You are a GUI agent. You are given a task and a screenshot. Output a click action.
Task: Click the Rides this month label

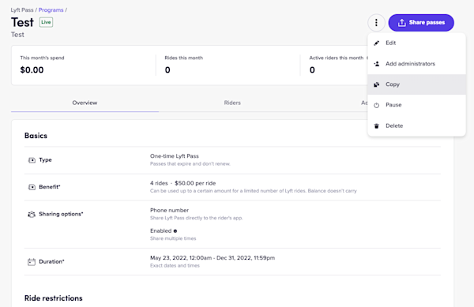click(184, 58)
